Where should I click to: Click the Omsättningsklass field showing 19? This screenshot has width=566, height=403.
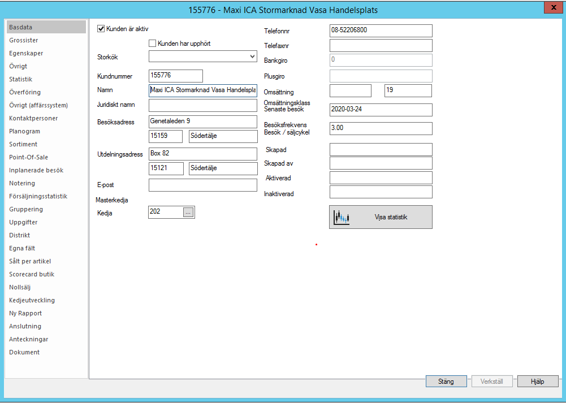coord(408,90)
